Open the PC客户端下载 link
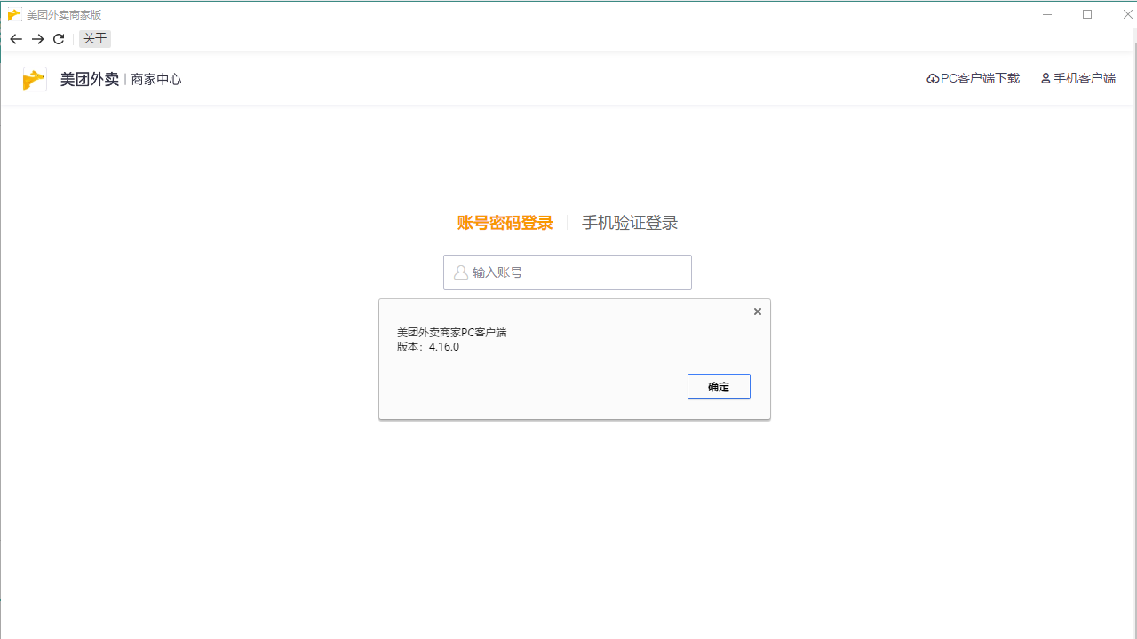 977,78
